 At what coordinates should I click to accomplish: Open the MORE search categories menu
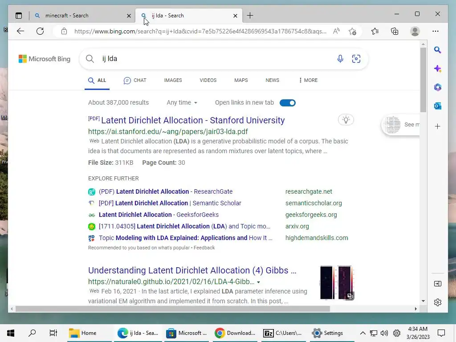point(308,80)
